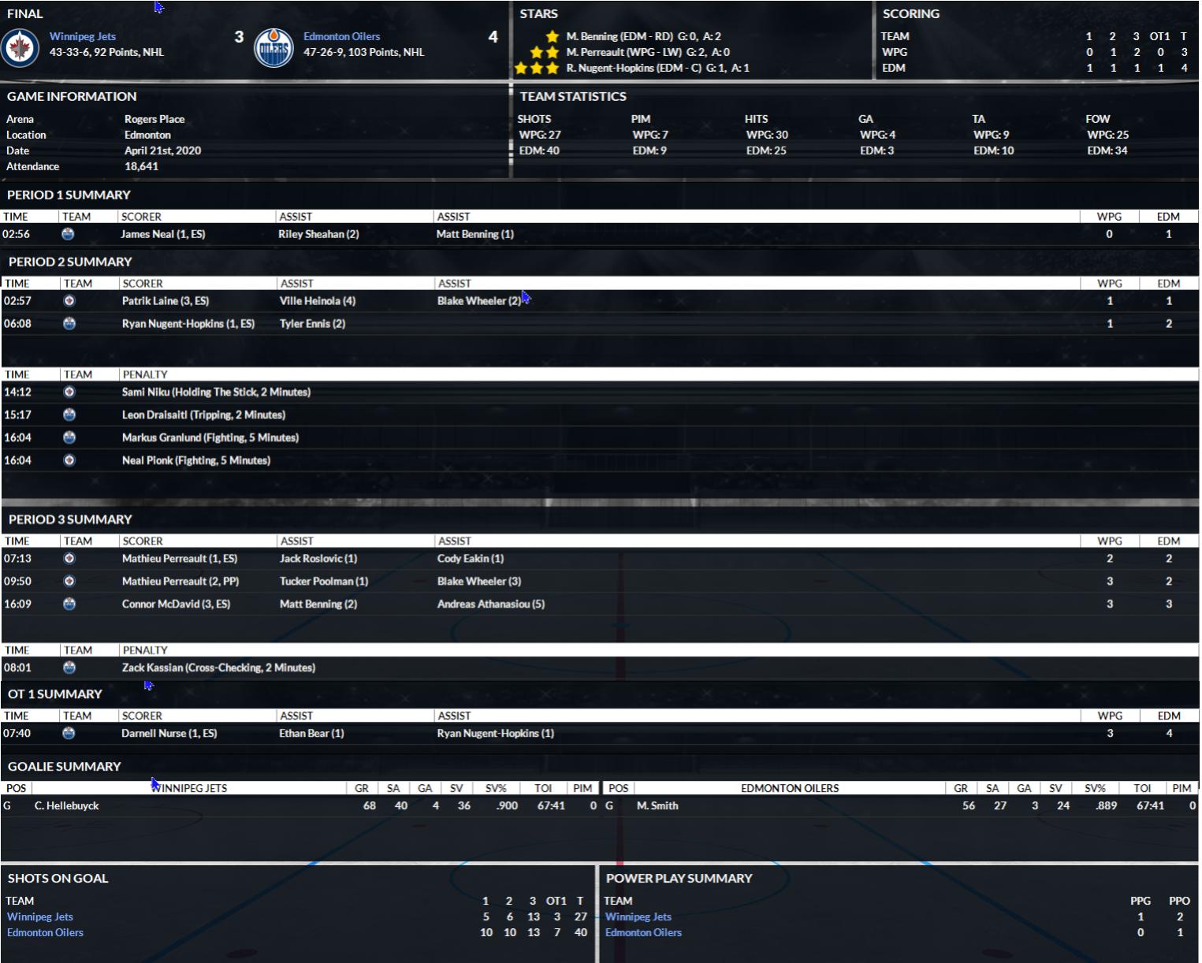Select scorer Ryan Nugent-Hopkins (1, ES)
The height and width of the screenshot is (963, 1202).
point(188,324)
